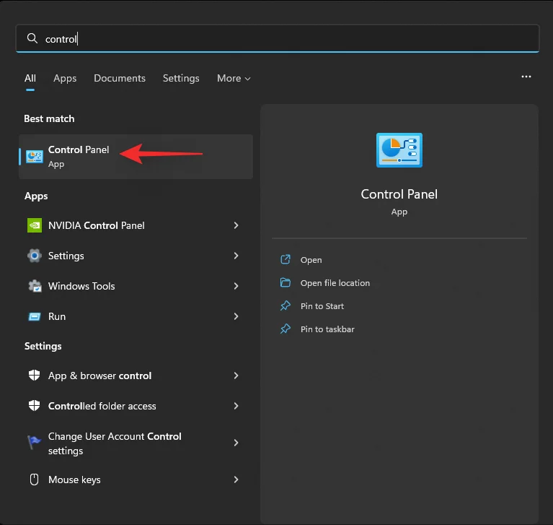Select App & browser control setting
The height and width of the screenshot is (525, 553).
[136, 376]
